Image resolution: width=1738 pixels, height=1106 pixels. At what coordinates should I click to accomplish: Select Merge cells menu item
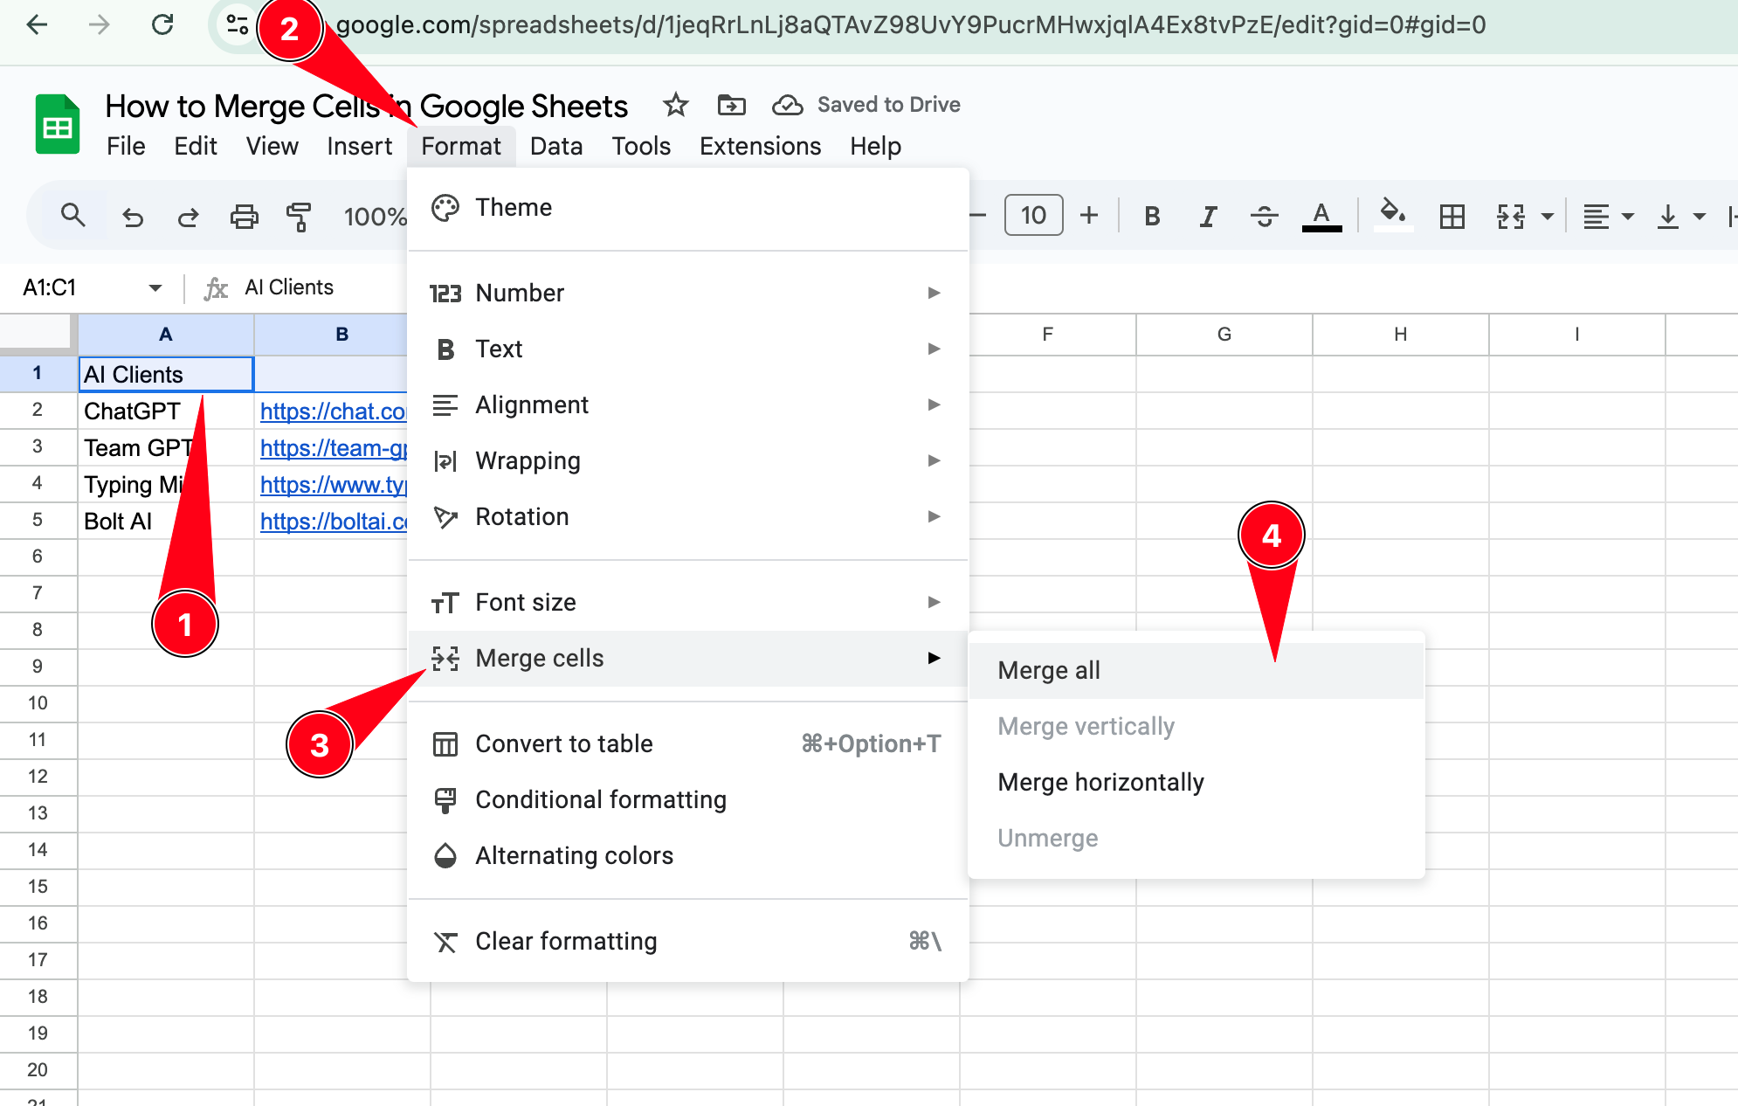688,658
